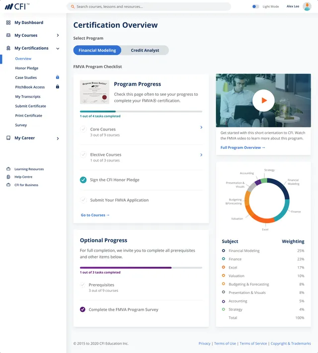Click the Honor Pledge completed checkmark
This screenshot has width=318, height=353.
click(83, 180)
